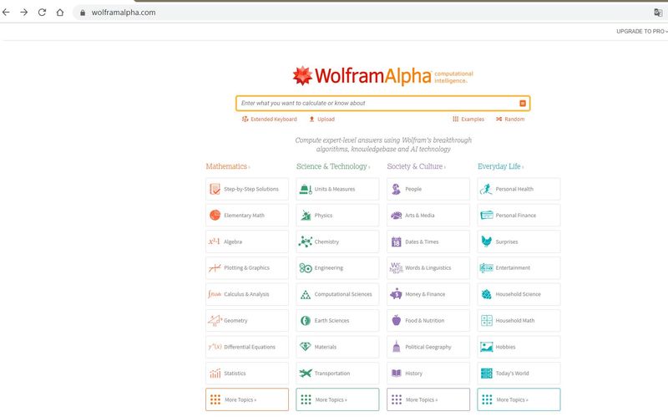Open the Society & Culture heading
This screenshot has height=417, width=668.
(417, 166)
